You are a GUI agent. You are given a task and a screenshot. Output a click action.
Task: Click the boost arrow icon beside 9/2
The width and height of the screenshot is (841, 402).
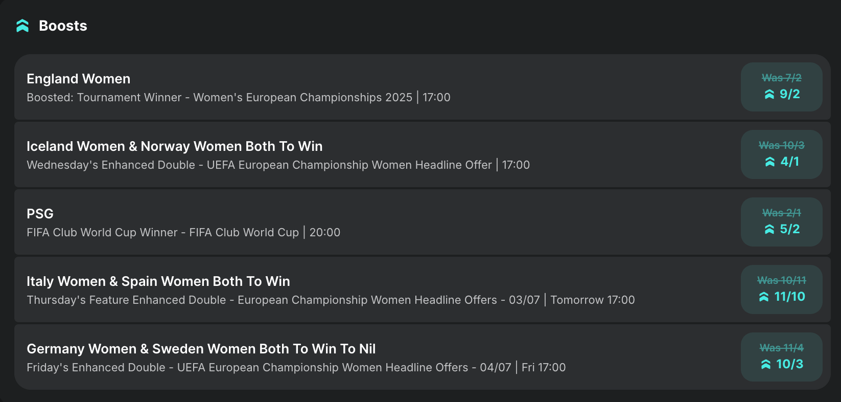769,94
